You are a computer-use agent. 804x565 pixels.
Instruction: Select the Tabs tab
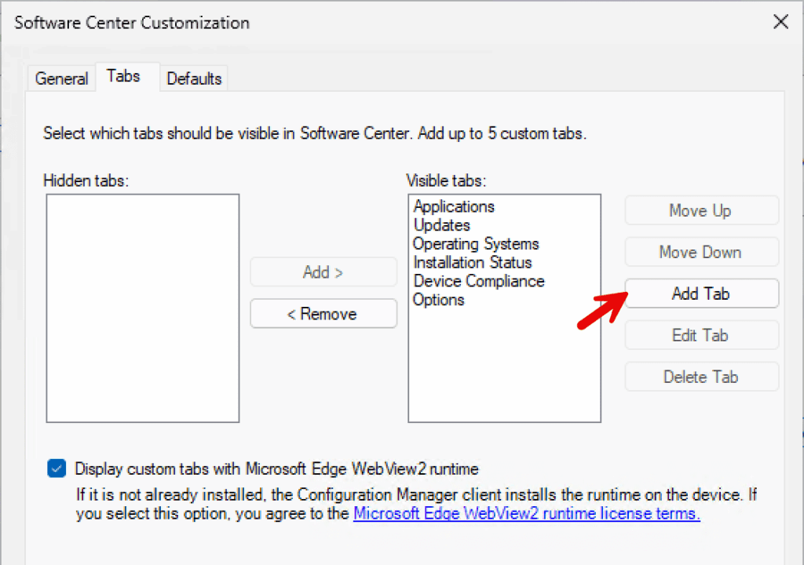coord(123,76)
